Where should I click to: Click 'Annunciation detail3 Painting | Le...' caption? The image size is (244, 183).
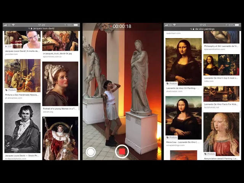coord(221,159)
